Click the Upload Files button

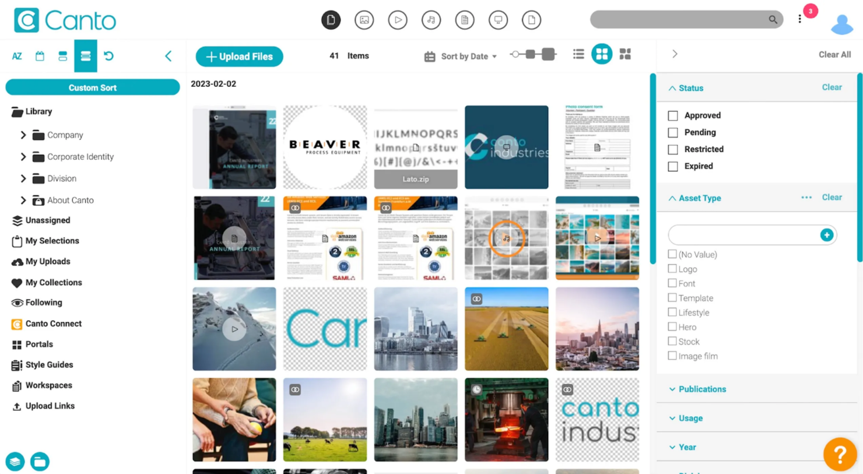click(239, 57)
